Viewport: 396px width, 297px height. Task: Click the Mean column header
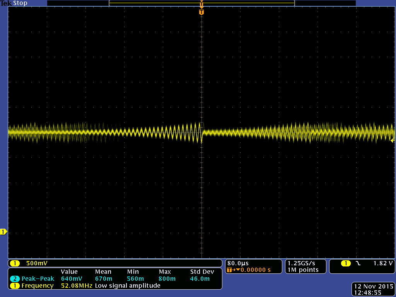(x=103, y=272)
